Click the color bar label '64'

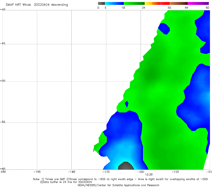187,7
